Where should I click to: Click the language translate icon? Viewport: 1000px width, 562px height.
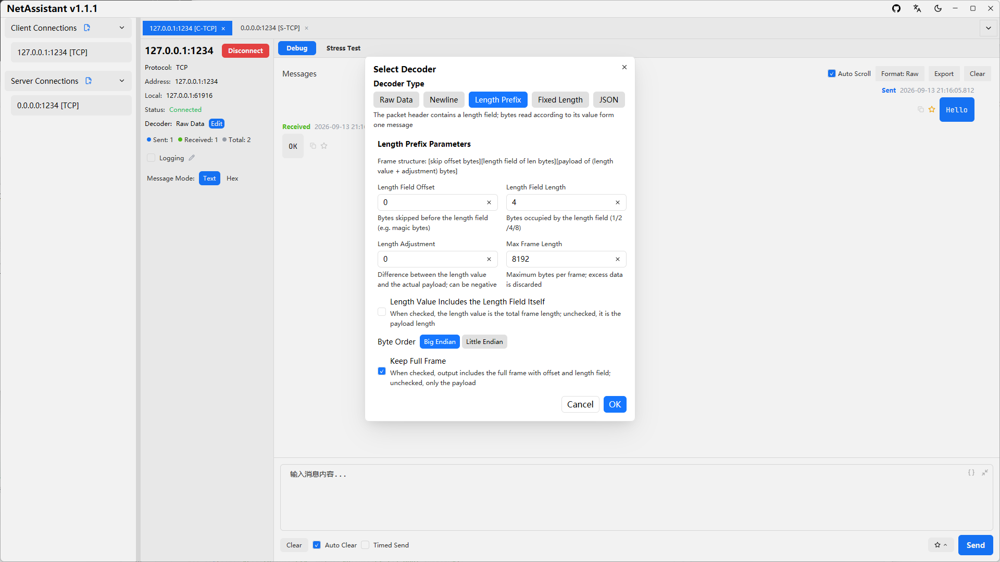coord(917,8)
